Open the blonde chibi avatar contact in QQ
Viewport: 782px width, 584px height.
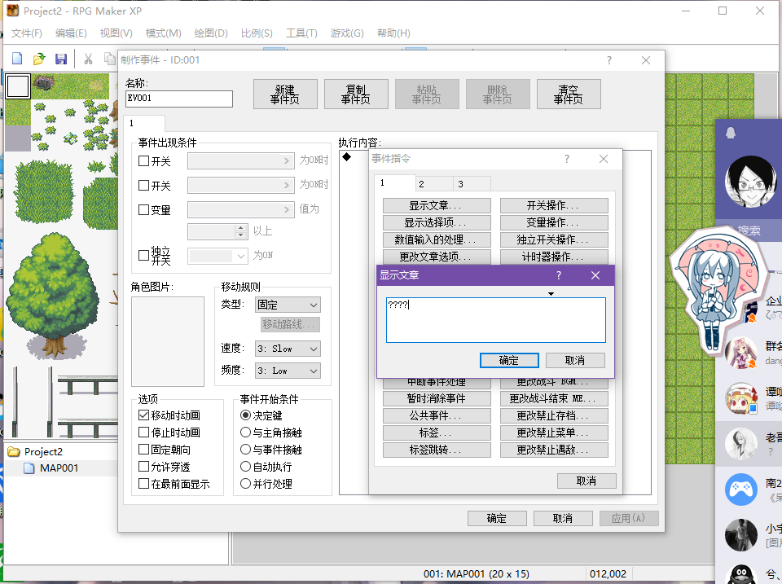(x=740, y=398)
